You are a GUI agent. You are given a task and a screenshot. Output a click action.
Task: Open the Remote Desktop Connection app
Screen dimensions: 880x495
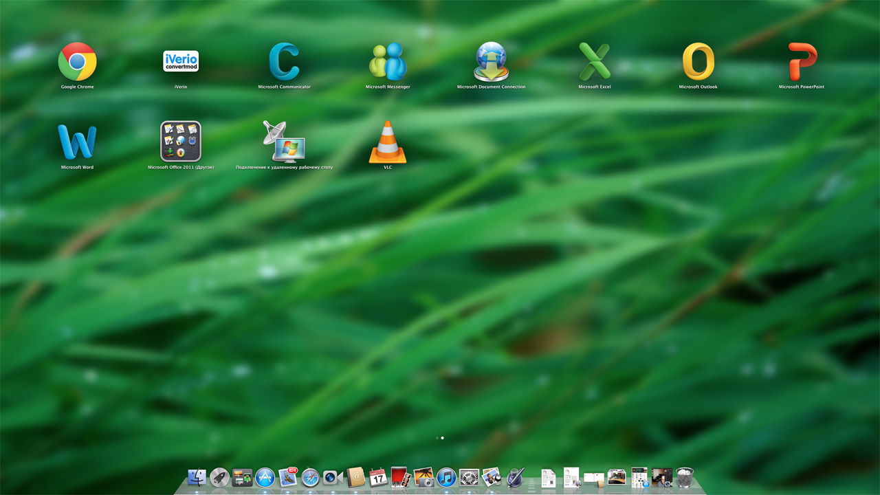click(x=284, y=142)
